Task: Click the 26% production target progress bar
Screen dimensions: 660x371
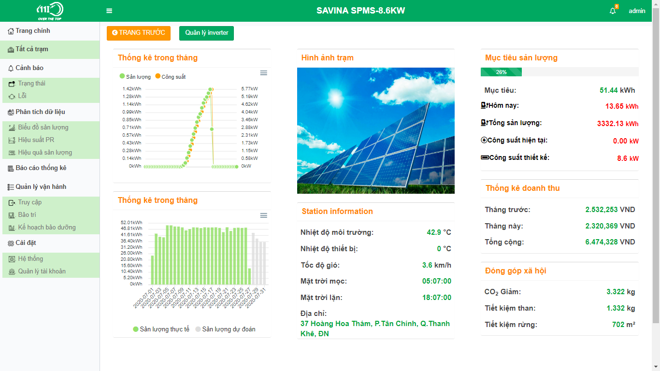Action: 501,72
